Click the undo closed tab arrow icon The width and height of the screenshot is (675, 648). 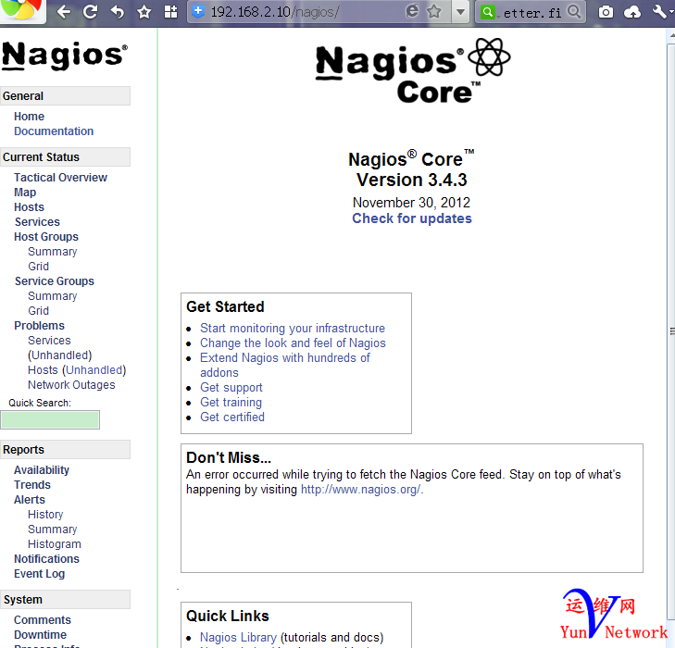117,12
